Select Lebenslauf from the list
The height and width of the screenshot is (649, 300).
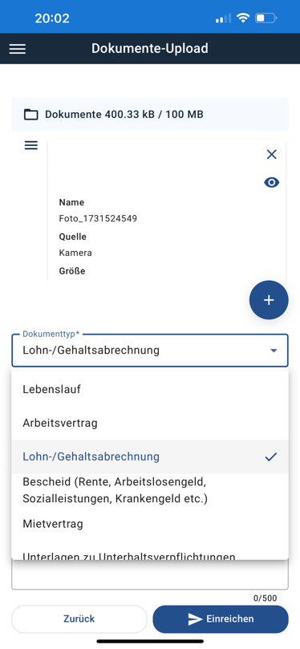pyautogui.click(x=150, y=390)
